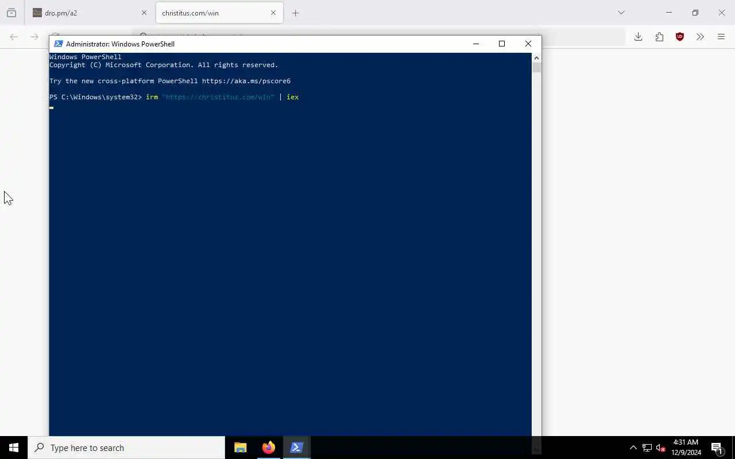Image resolution: width=735 pixels, height=459 pixels.
Task: Click the PowerShell vertical scrollbar thumb
Action: tap(536, 68)
